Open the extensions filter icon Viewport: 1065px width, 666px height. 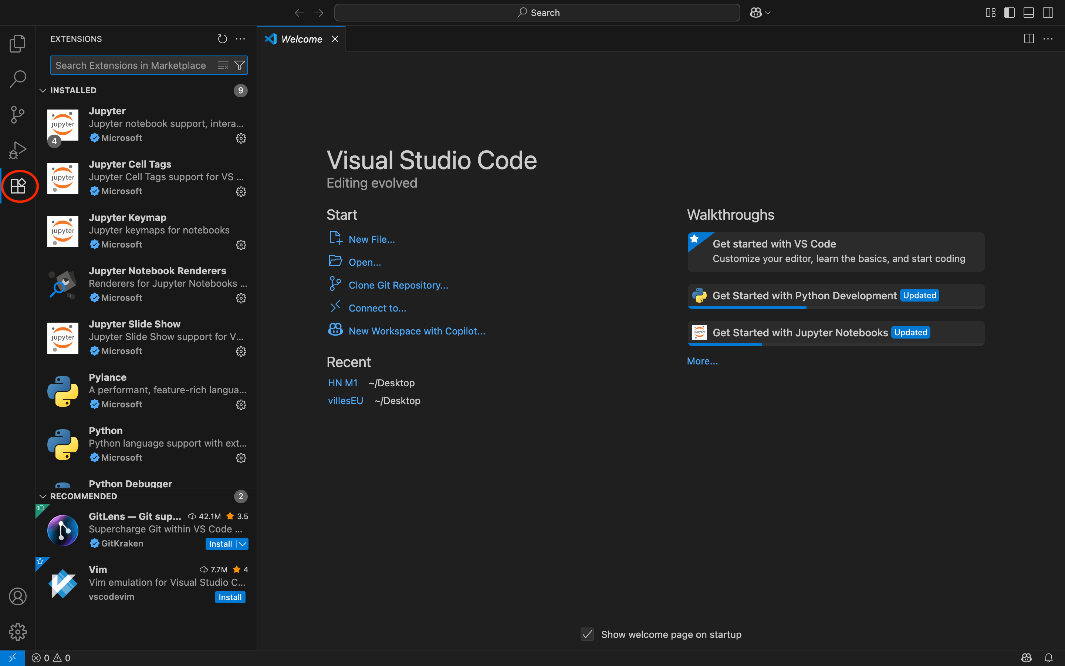pyautogui.click(x=239, y=65)
